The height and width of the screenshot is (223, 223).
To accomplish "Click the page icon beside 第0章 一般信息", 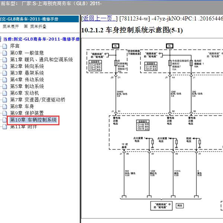I will [x=5, y=53].
